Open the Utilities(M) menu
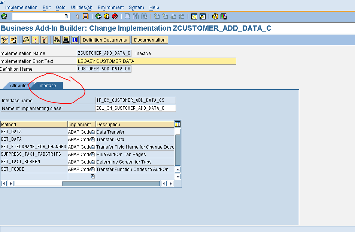This screenshot has height=232, width=355. point(81,7)
